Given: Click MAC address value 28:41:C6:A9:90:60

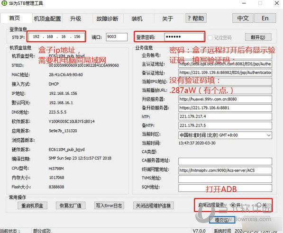Looking at the screenshot, I should pos(66,75).
